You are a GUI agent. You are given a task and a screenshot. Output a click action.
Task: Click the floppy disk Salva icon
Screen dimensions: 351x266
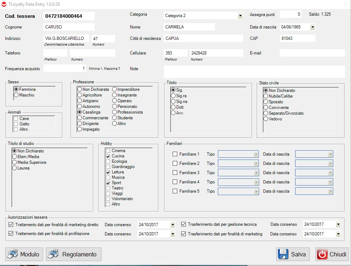tap(283, 254)
